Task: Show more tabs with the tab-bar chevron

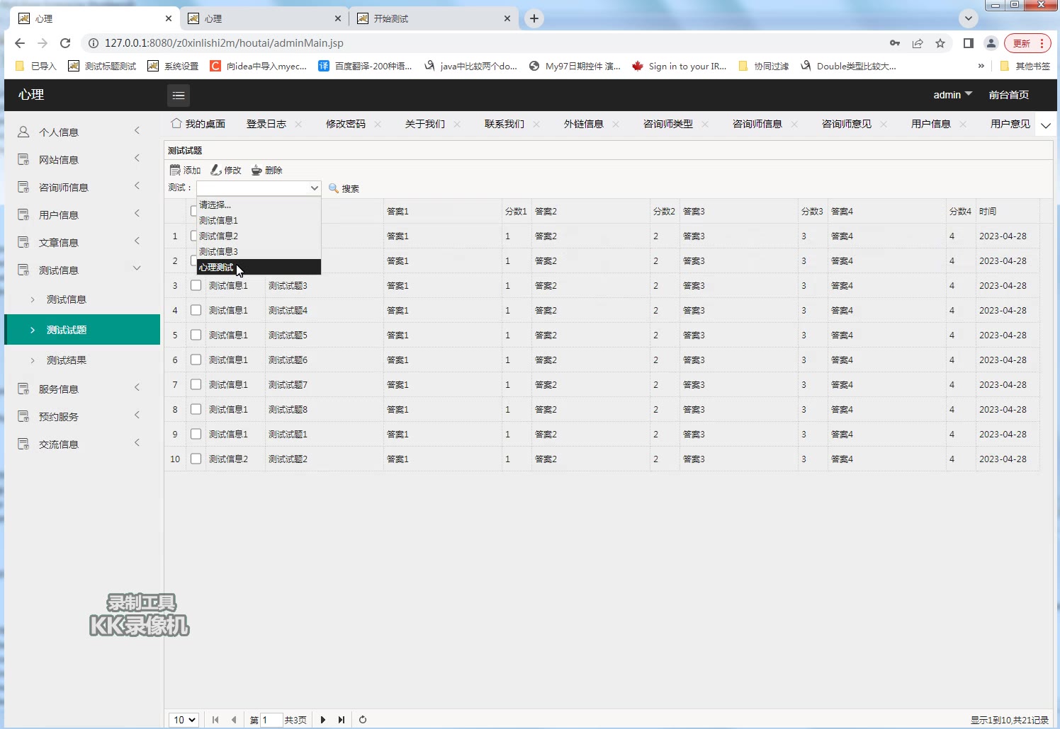Action: click(x=1046, y=125)
